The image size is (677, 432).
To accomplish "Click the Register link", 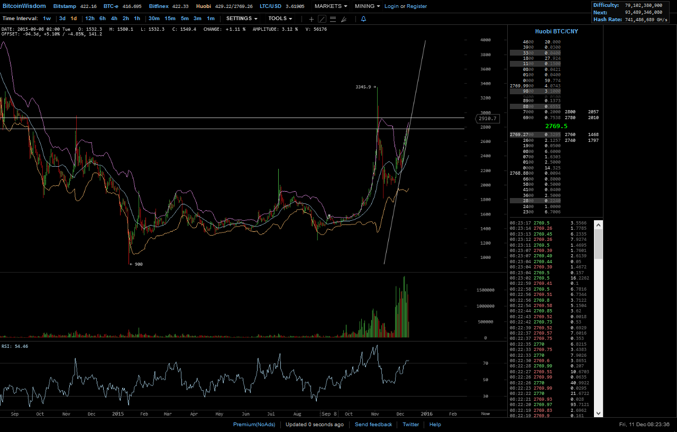I will pos(417,6).
